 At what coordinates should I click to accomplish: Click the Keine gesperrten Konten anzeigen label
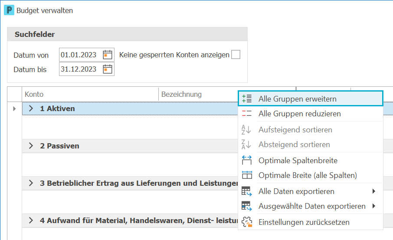coord(174,55)
